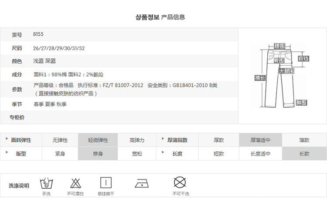Click the 腰围 waist label on diagram
Image resolution: width=327 pixels, height=210 pixels.
pos(279,46)
